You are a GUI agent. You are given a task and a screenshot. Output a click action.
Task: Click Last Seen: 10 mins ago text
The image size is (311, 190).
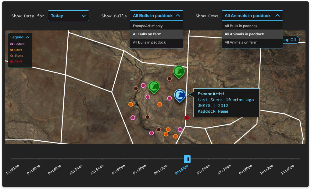pos(226,100)
